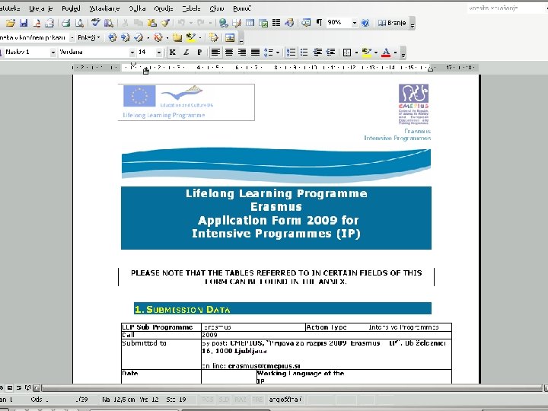The width and height of the screenshot is (548, 411).
Task: Click the Print icon in the toolbar
Action: click(65, 23)
